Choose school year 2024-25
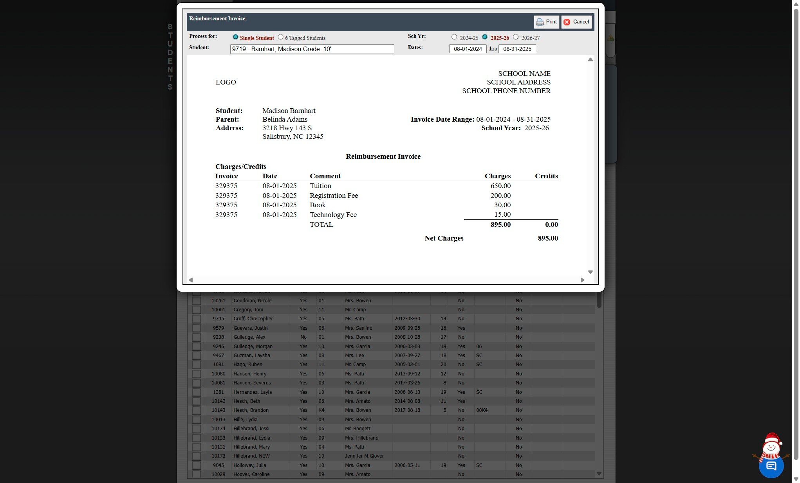Viewport: 800px width, 483px height. click(x=454, y=37)
